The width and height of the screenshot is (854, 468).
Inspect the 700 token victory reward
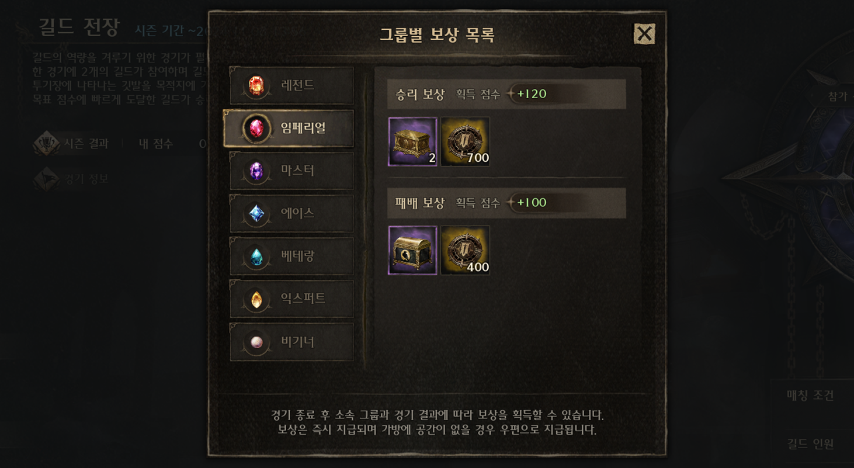click(465, 141)
